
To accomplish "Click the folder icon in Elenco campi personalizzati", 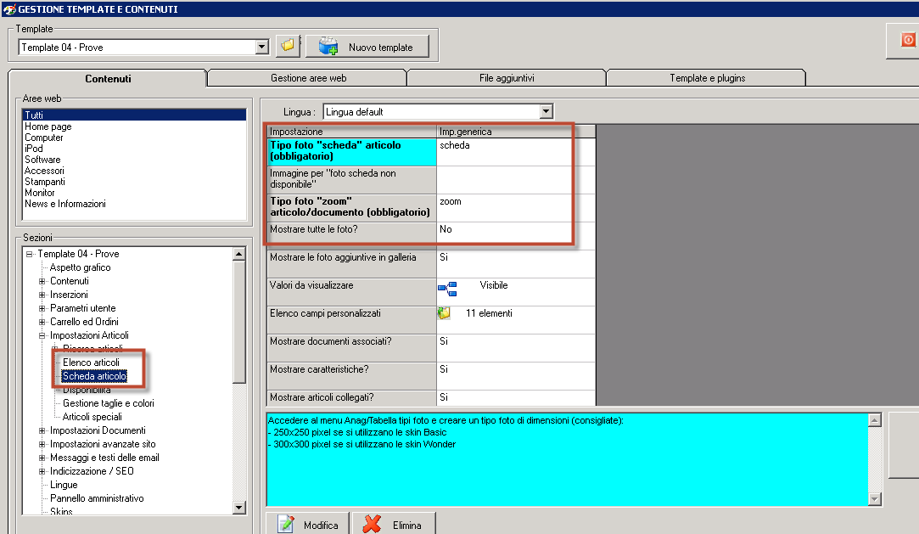I will click(x=445, y=313).
